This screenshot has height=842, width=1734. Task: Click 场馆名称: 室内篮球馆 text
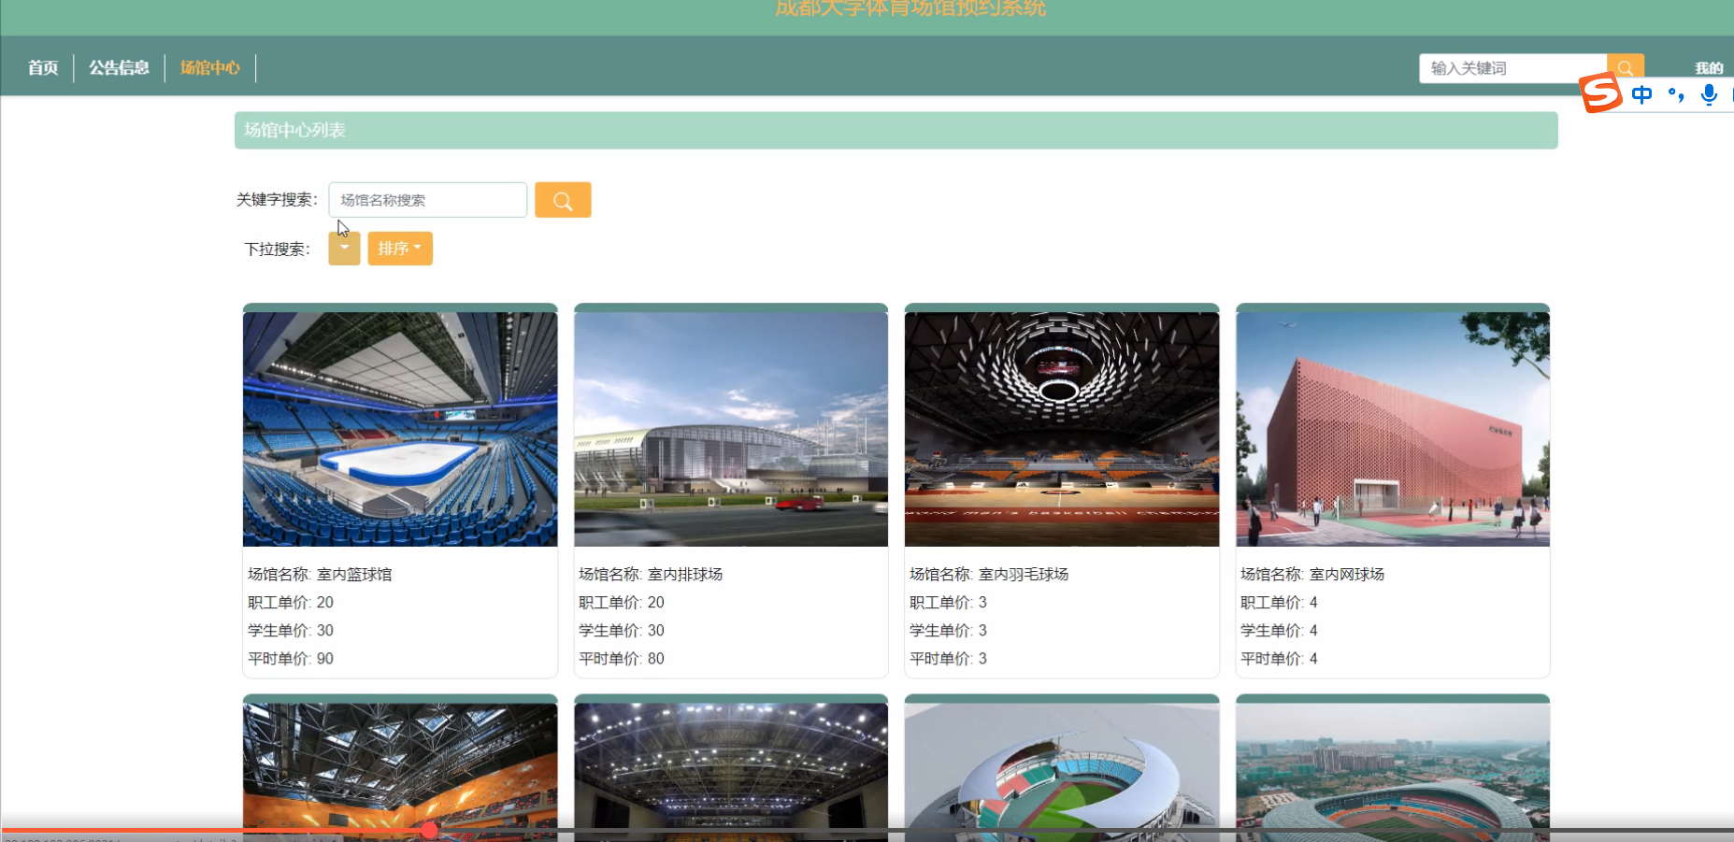pyautogui.click(x=320, y=575)
